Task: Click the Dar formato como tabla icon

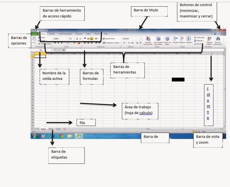Action: (158, 39)
